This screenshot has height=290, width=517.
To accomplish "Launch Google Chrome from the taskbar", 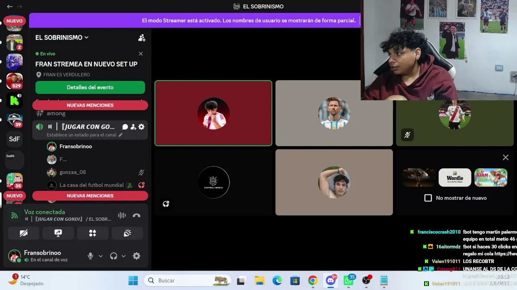I will [313, 280].
